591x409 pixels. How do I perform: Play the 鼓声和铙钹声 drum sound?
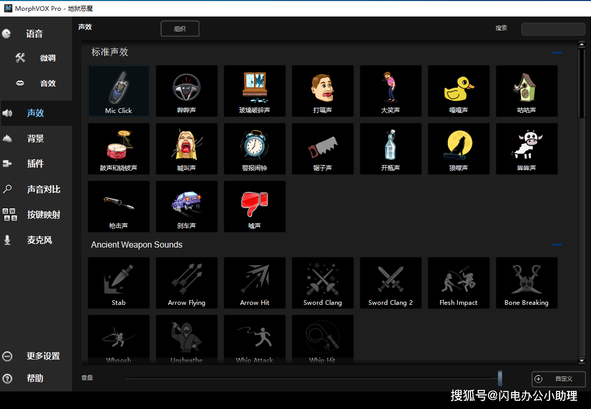pos(119,149)
